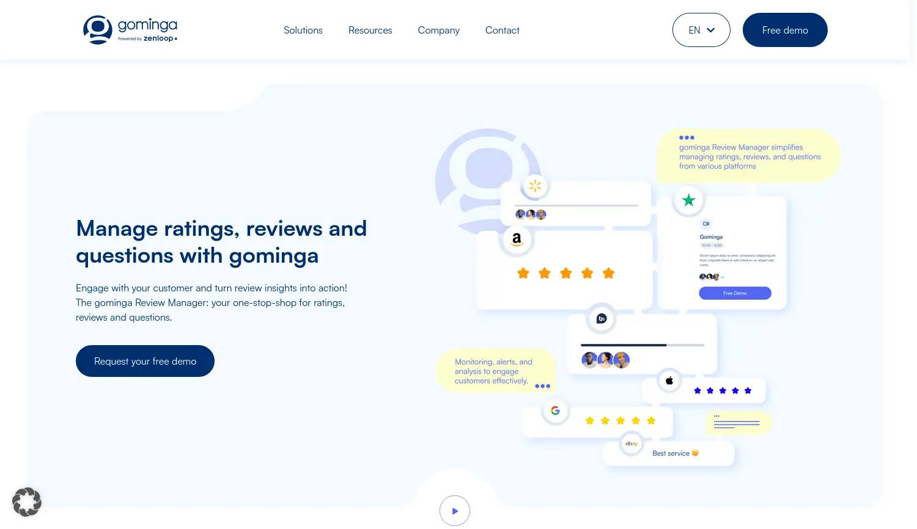Open the cookie settings icon
This screenshot has width=917, height=529.
pos(27,502)
